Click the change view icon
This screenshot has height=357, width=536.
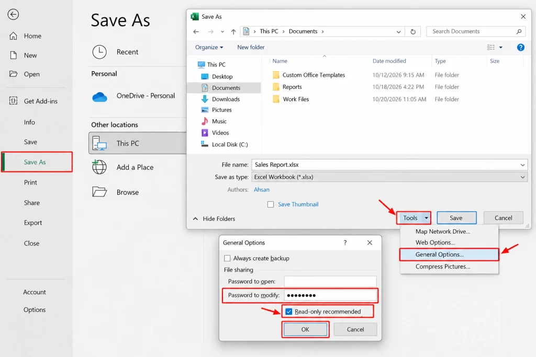point(491,47)
